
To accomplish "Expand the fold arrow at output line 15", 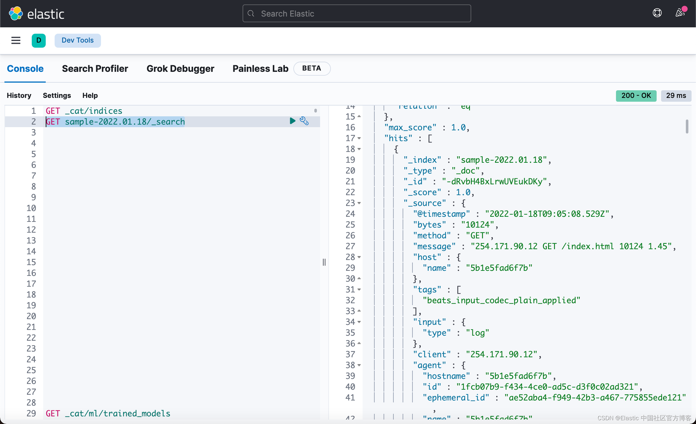I will coord(359,117).
